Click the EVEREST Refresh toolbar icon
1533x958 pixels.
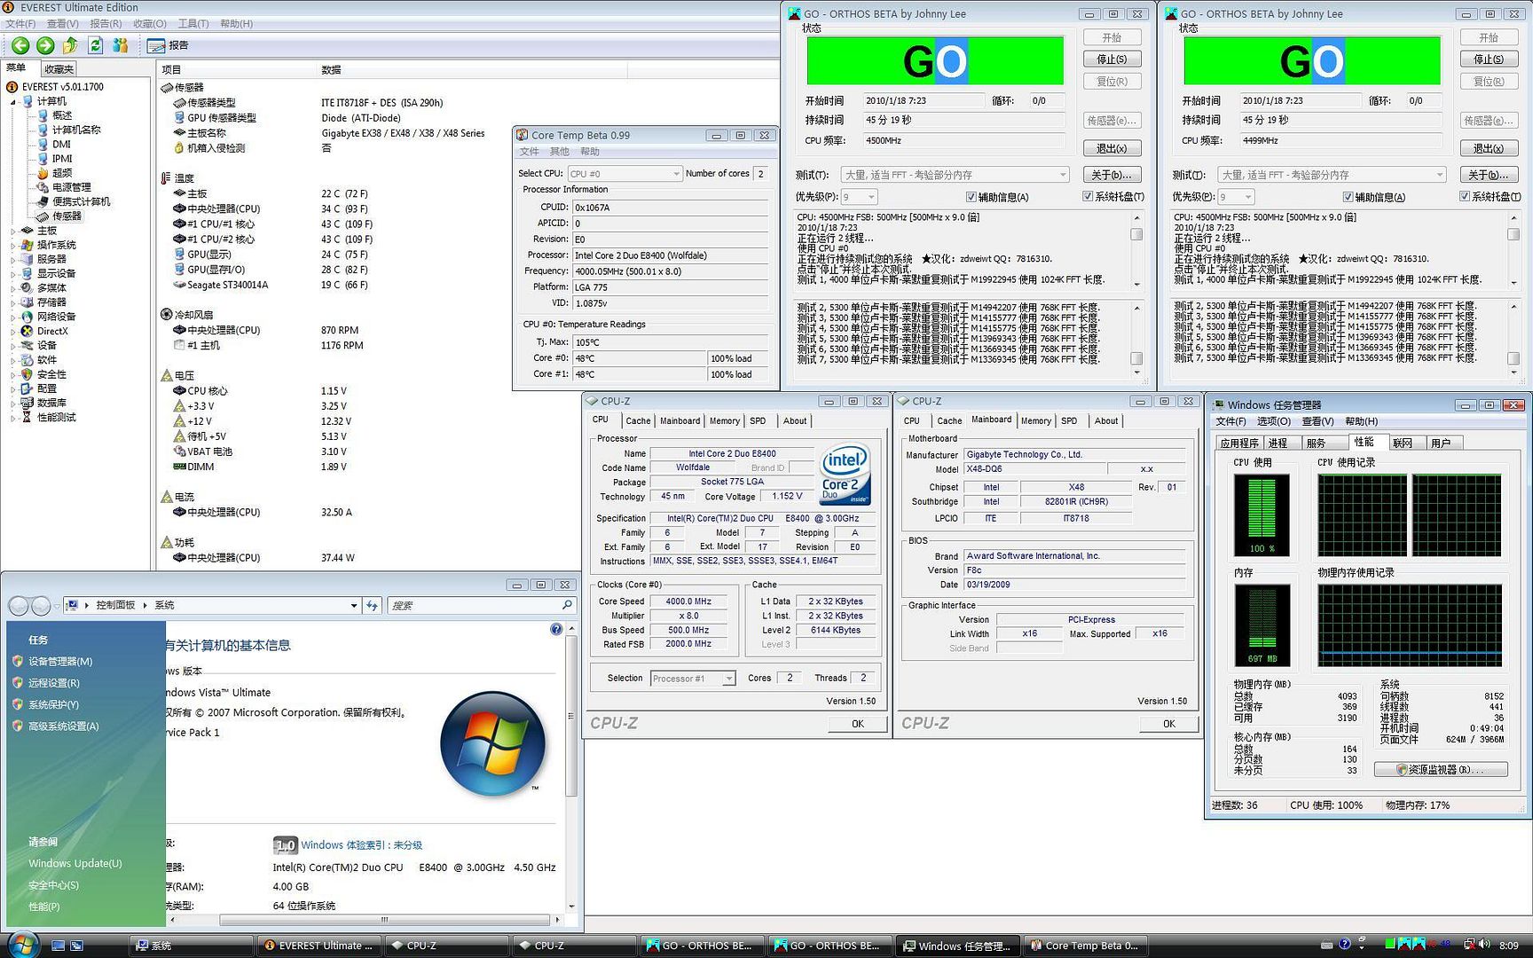[x=95, y=45]
